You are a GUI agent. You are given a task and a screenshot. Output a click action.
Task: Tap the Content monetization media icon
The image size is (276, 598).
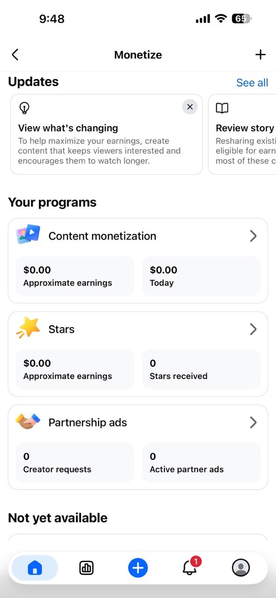click(x=28, y=235)
